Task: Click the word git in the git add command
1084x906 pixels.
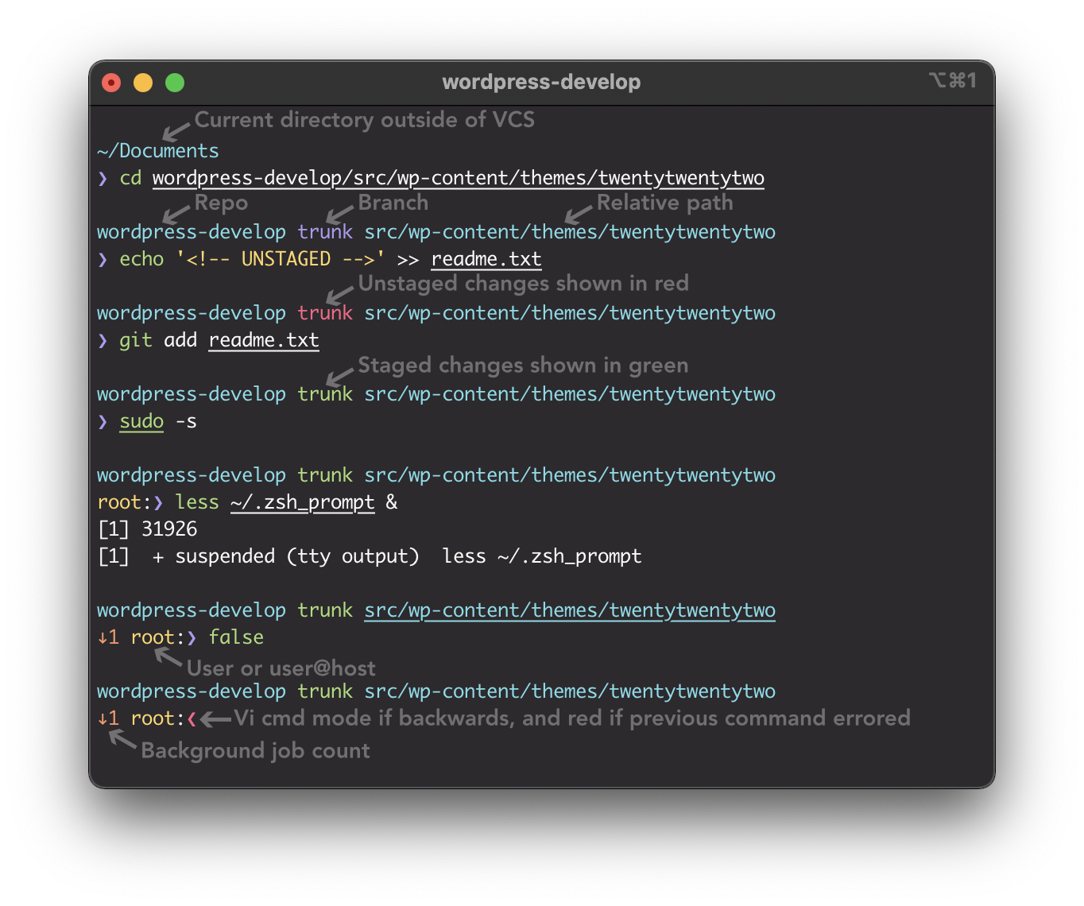Action: point(136,340)
